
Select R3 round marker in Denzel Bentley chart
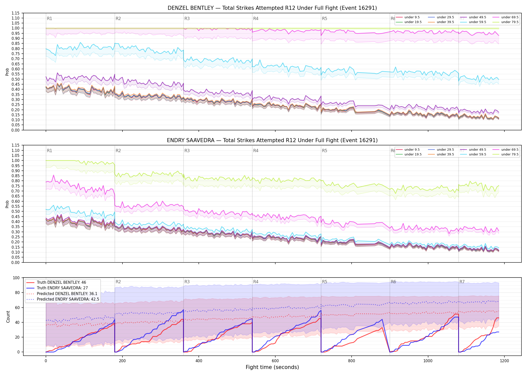(187, 19)
